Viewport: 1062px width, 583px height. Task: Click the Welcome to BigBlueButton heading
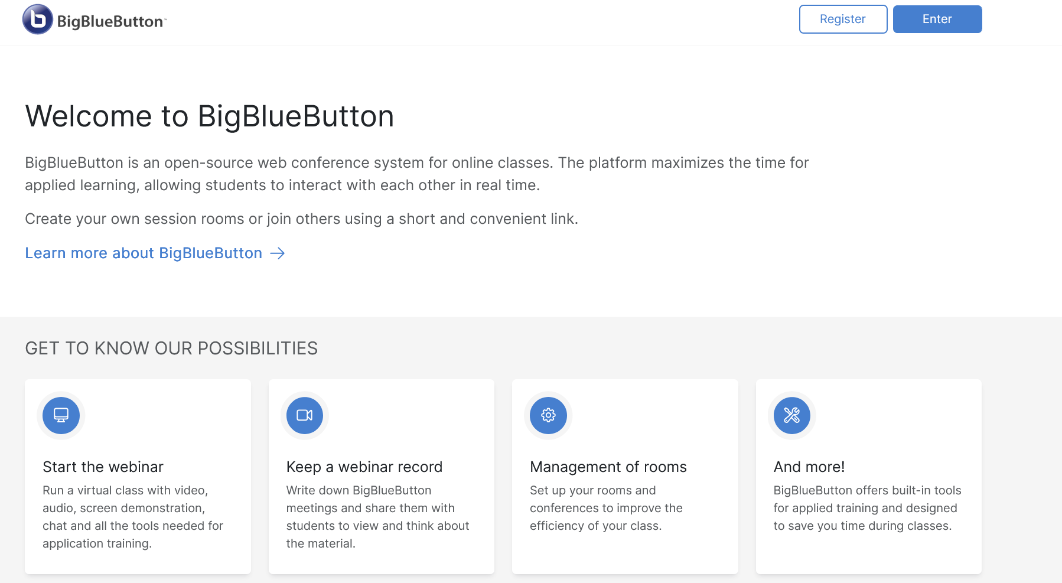point(210,116)
